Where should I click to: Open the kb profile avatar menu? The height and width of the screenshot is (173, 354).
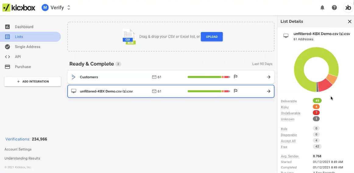tap(349, 8)
